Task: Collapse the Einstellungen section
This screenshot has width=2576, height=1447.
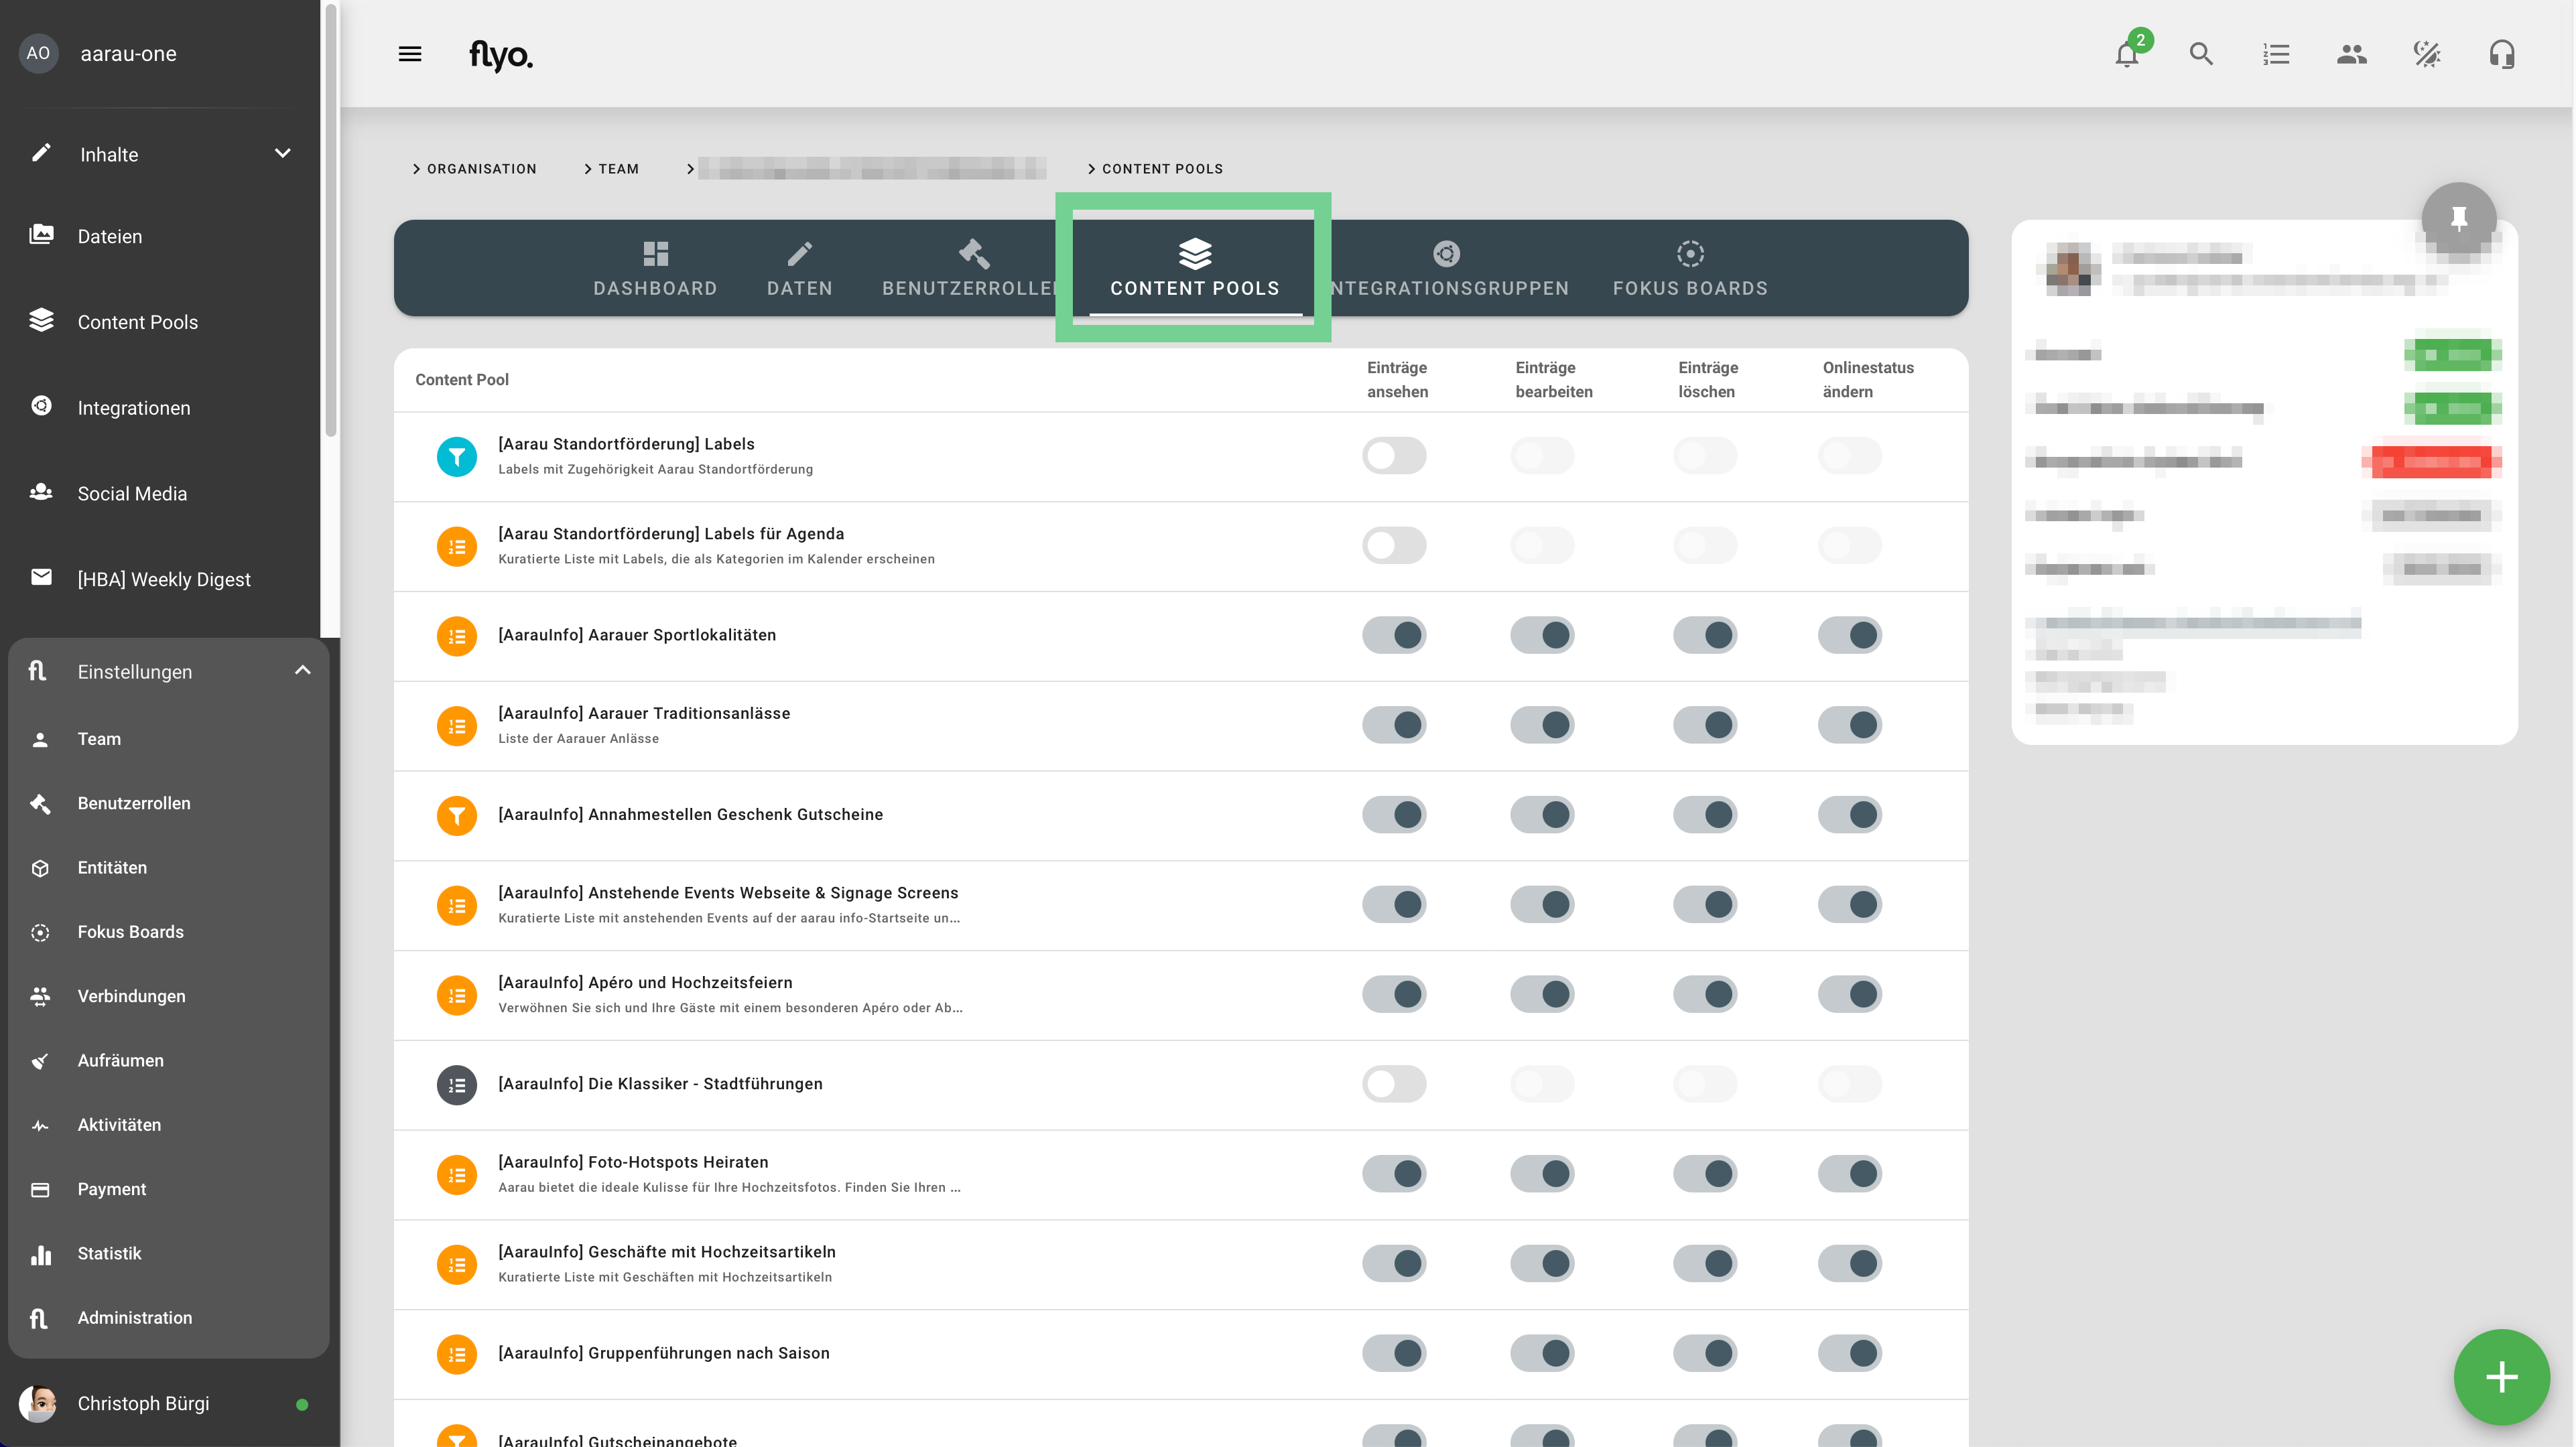Action: (302, 671)
